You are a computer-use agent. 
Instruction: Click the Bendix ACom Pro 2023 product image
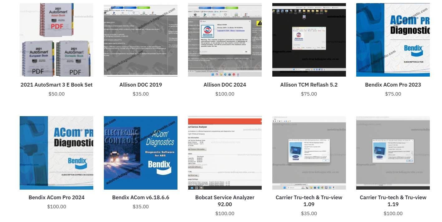pos(393,40)
